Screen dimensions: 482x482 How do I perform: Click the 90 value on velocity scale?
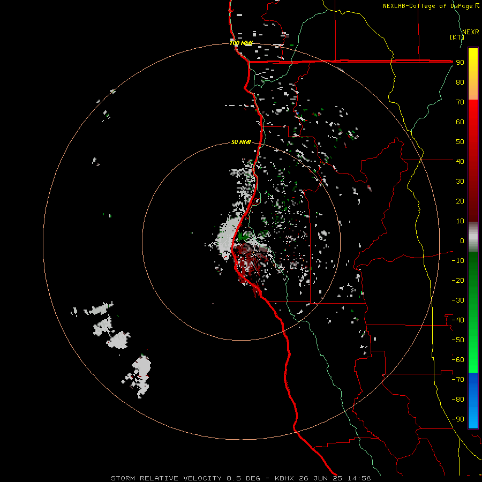pyautogui.click(x=460, y=63)
